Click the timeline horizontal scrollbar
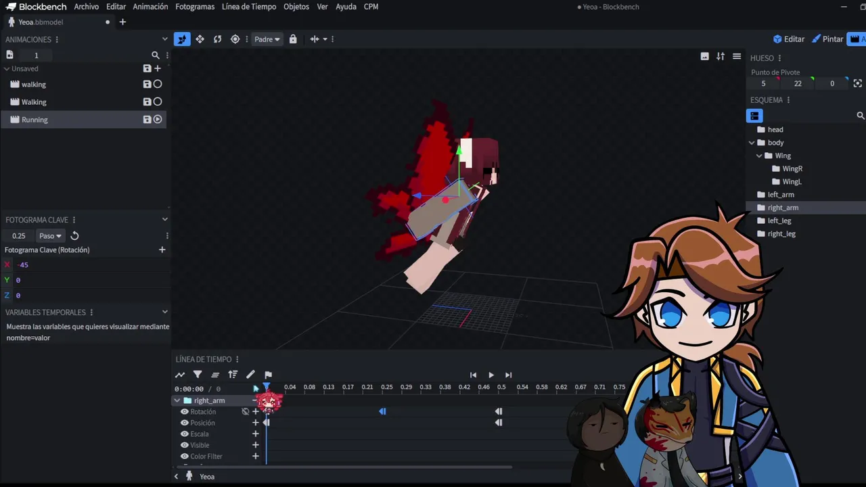 (343, 467)
